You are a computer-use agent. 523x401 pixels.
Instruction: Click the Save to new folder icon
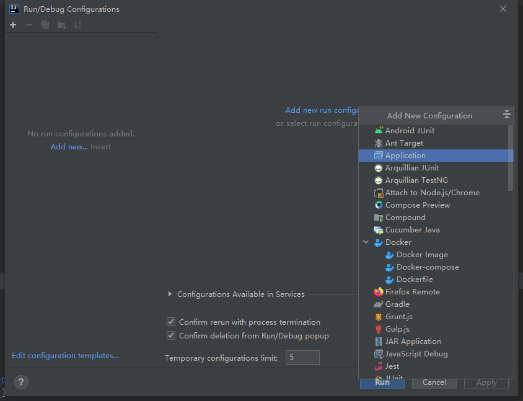(61, 25)
